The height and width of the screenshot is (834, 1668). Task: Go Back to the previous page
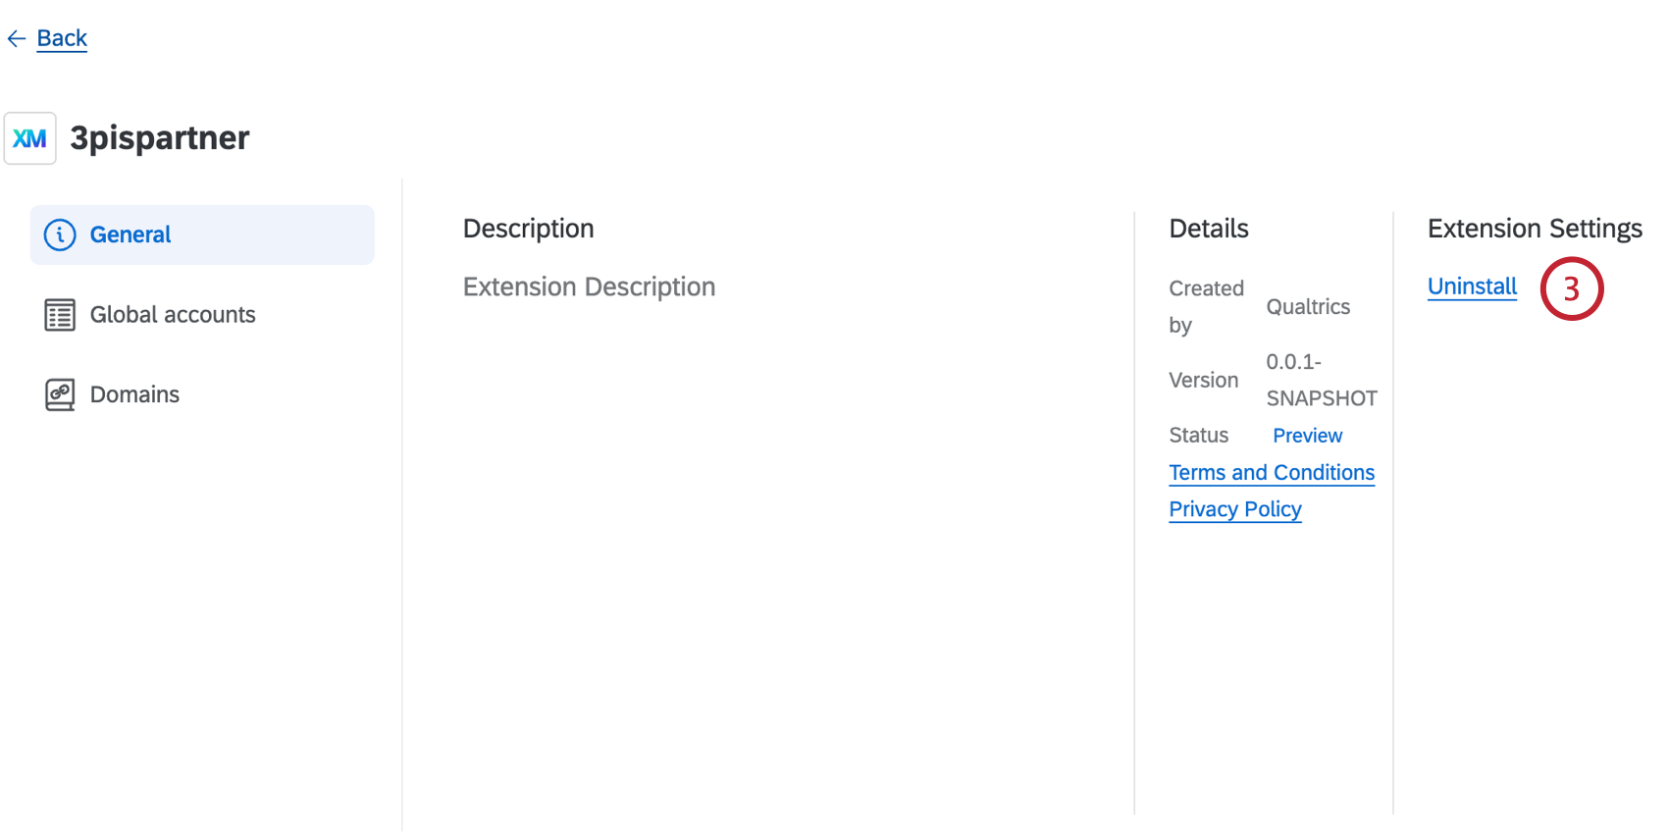[x=62, y=37]
